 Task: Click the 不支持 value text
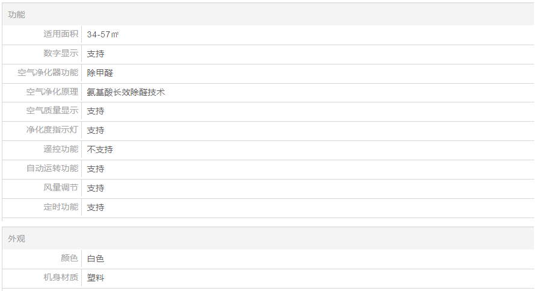pyautogui.click(x=100, y=149)
